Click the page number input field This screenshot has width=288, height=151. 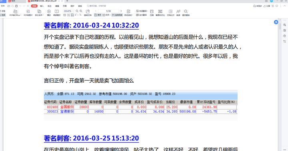[108, 11]
